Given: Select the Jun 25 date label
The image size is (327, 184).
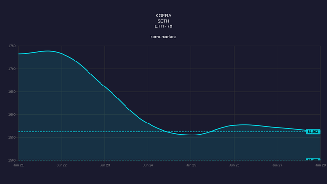Looking at the screenshot, I should pos(191,165).
